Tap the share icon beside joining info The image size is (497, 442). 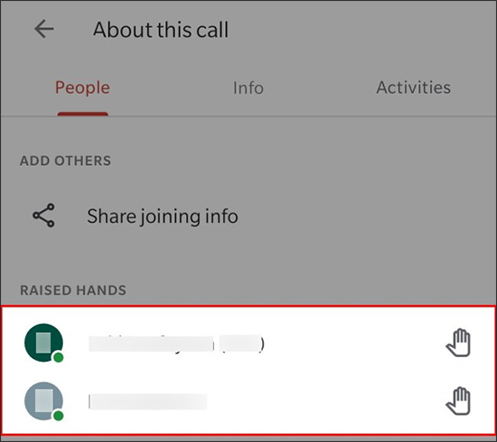43,216
